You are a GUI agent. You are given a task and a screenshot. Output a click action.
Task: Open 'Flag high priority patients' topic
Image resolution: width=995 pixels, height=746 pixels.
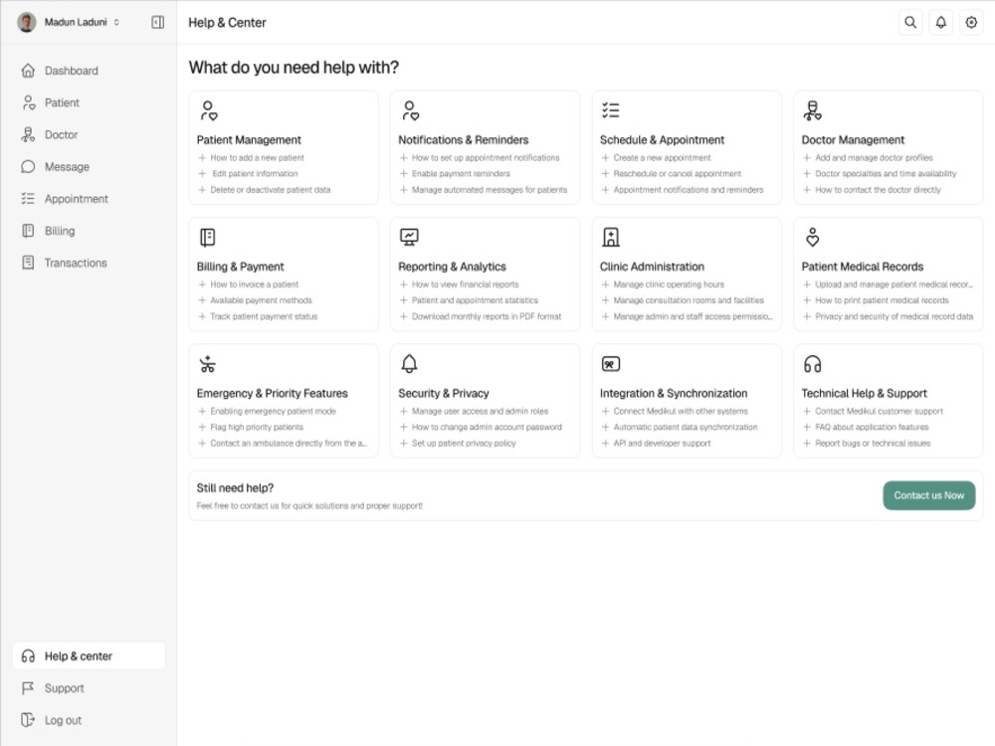(x=251, y=428)
